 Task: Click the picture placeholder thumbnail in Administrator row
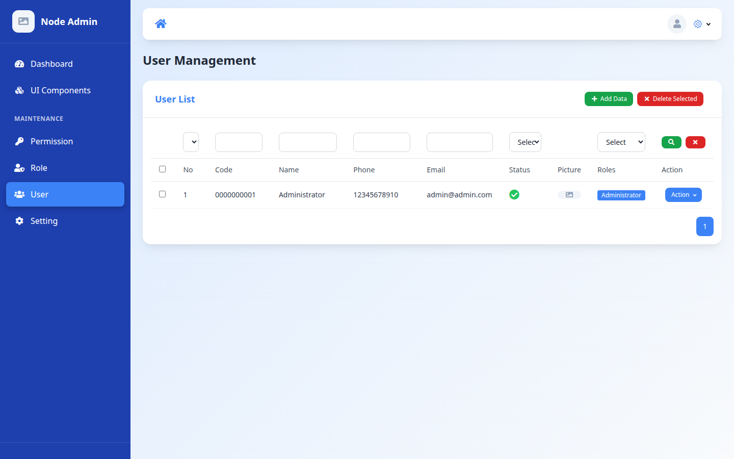[x=569, y=195]
